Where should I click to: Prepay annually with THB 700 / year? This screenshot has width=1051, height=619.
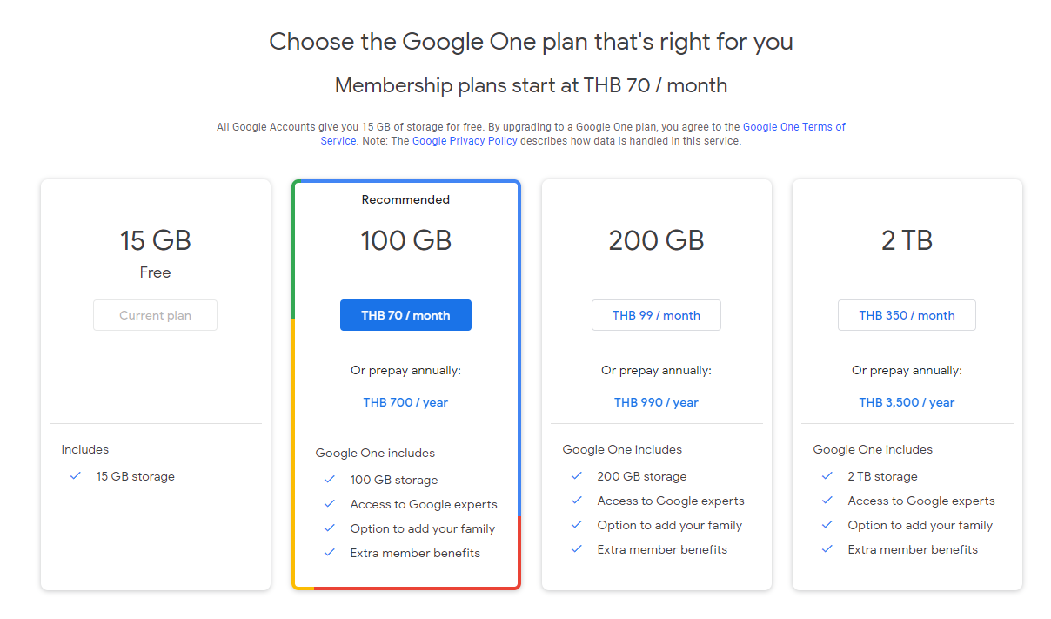(405, 402)
